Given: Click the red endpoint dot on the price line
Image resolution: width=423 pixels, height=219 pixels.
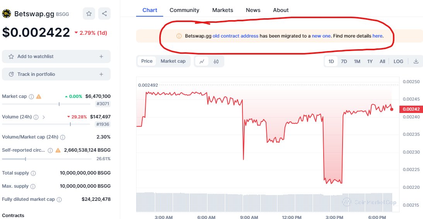Looking at the screenshot, I should [x=392, y=109].
